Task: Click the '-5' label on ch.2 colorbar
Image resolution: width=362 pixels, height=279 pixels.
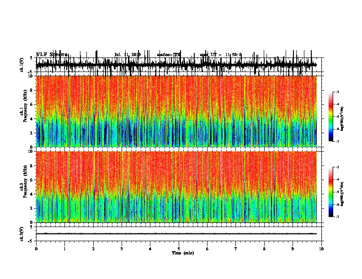Action: [x=337, y=192]
